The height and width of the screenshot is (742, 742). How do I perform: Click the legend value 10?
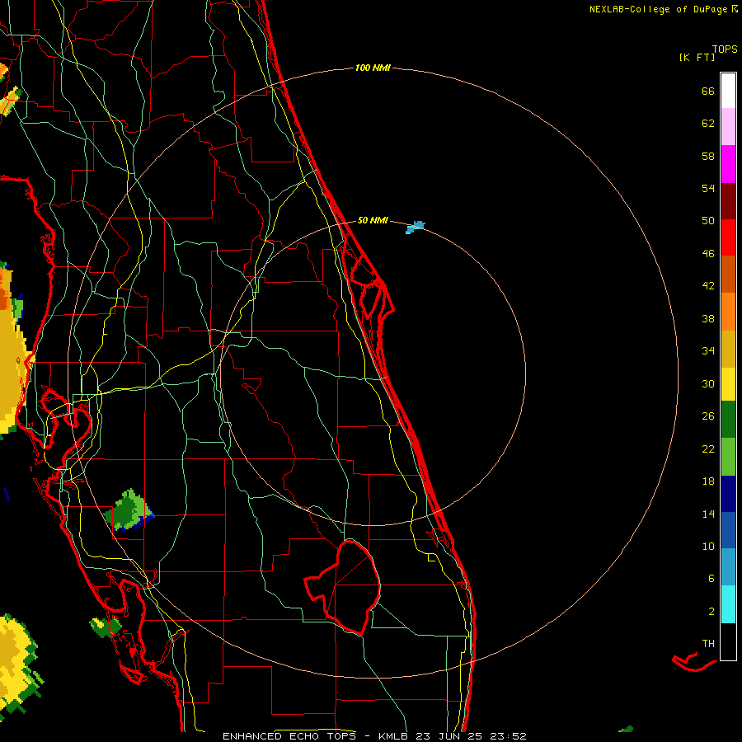708,546
